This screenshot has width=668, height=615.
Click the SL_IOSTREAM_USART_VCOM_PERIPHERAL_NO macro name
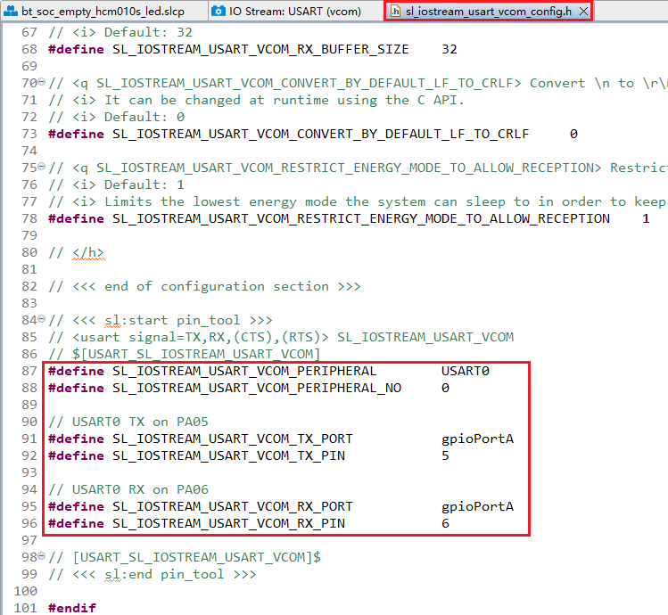(x=256, y=388)
